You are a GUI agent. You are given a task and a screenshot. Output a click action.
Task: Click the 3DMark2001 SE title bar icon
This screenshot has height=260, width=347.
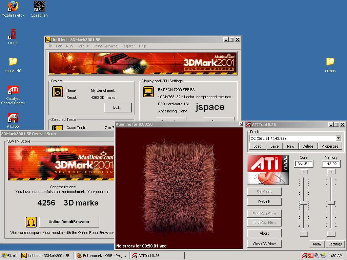(48, 40)
